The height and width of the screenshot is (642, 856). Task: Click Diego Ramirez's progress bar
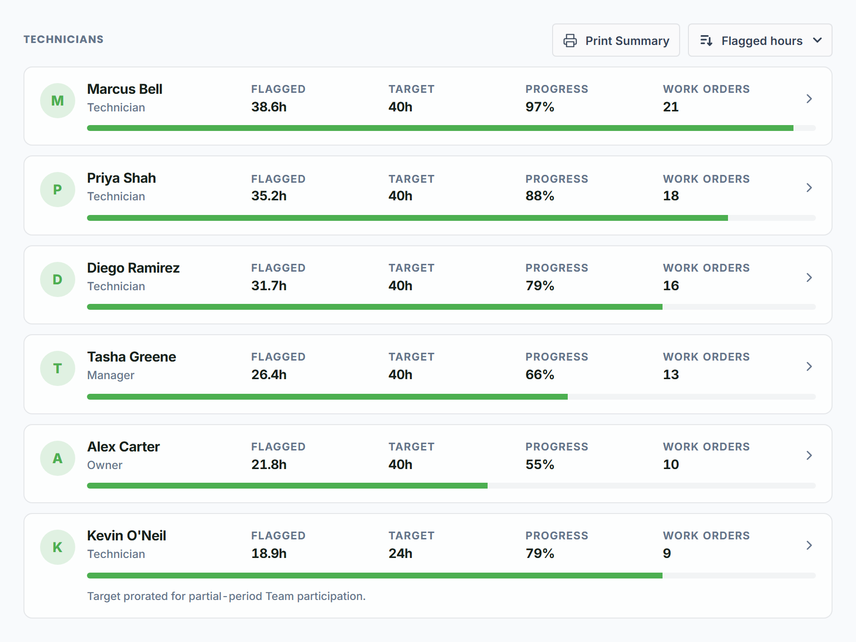point(451,307)
